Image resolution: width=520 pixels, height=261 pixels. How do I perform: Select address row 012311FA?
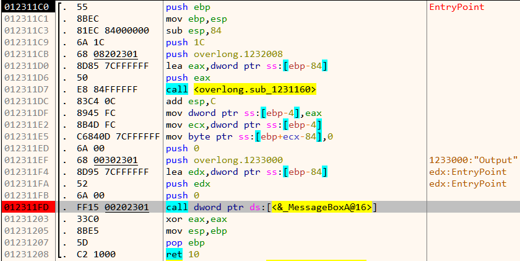(27, 184)
